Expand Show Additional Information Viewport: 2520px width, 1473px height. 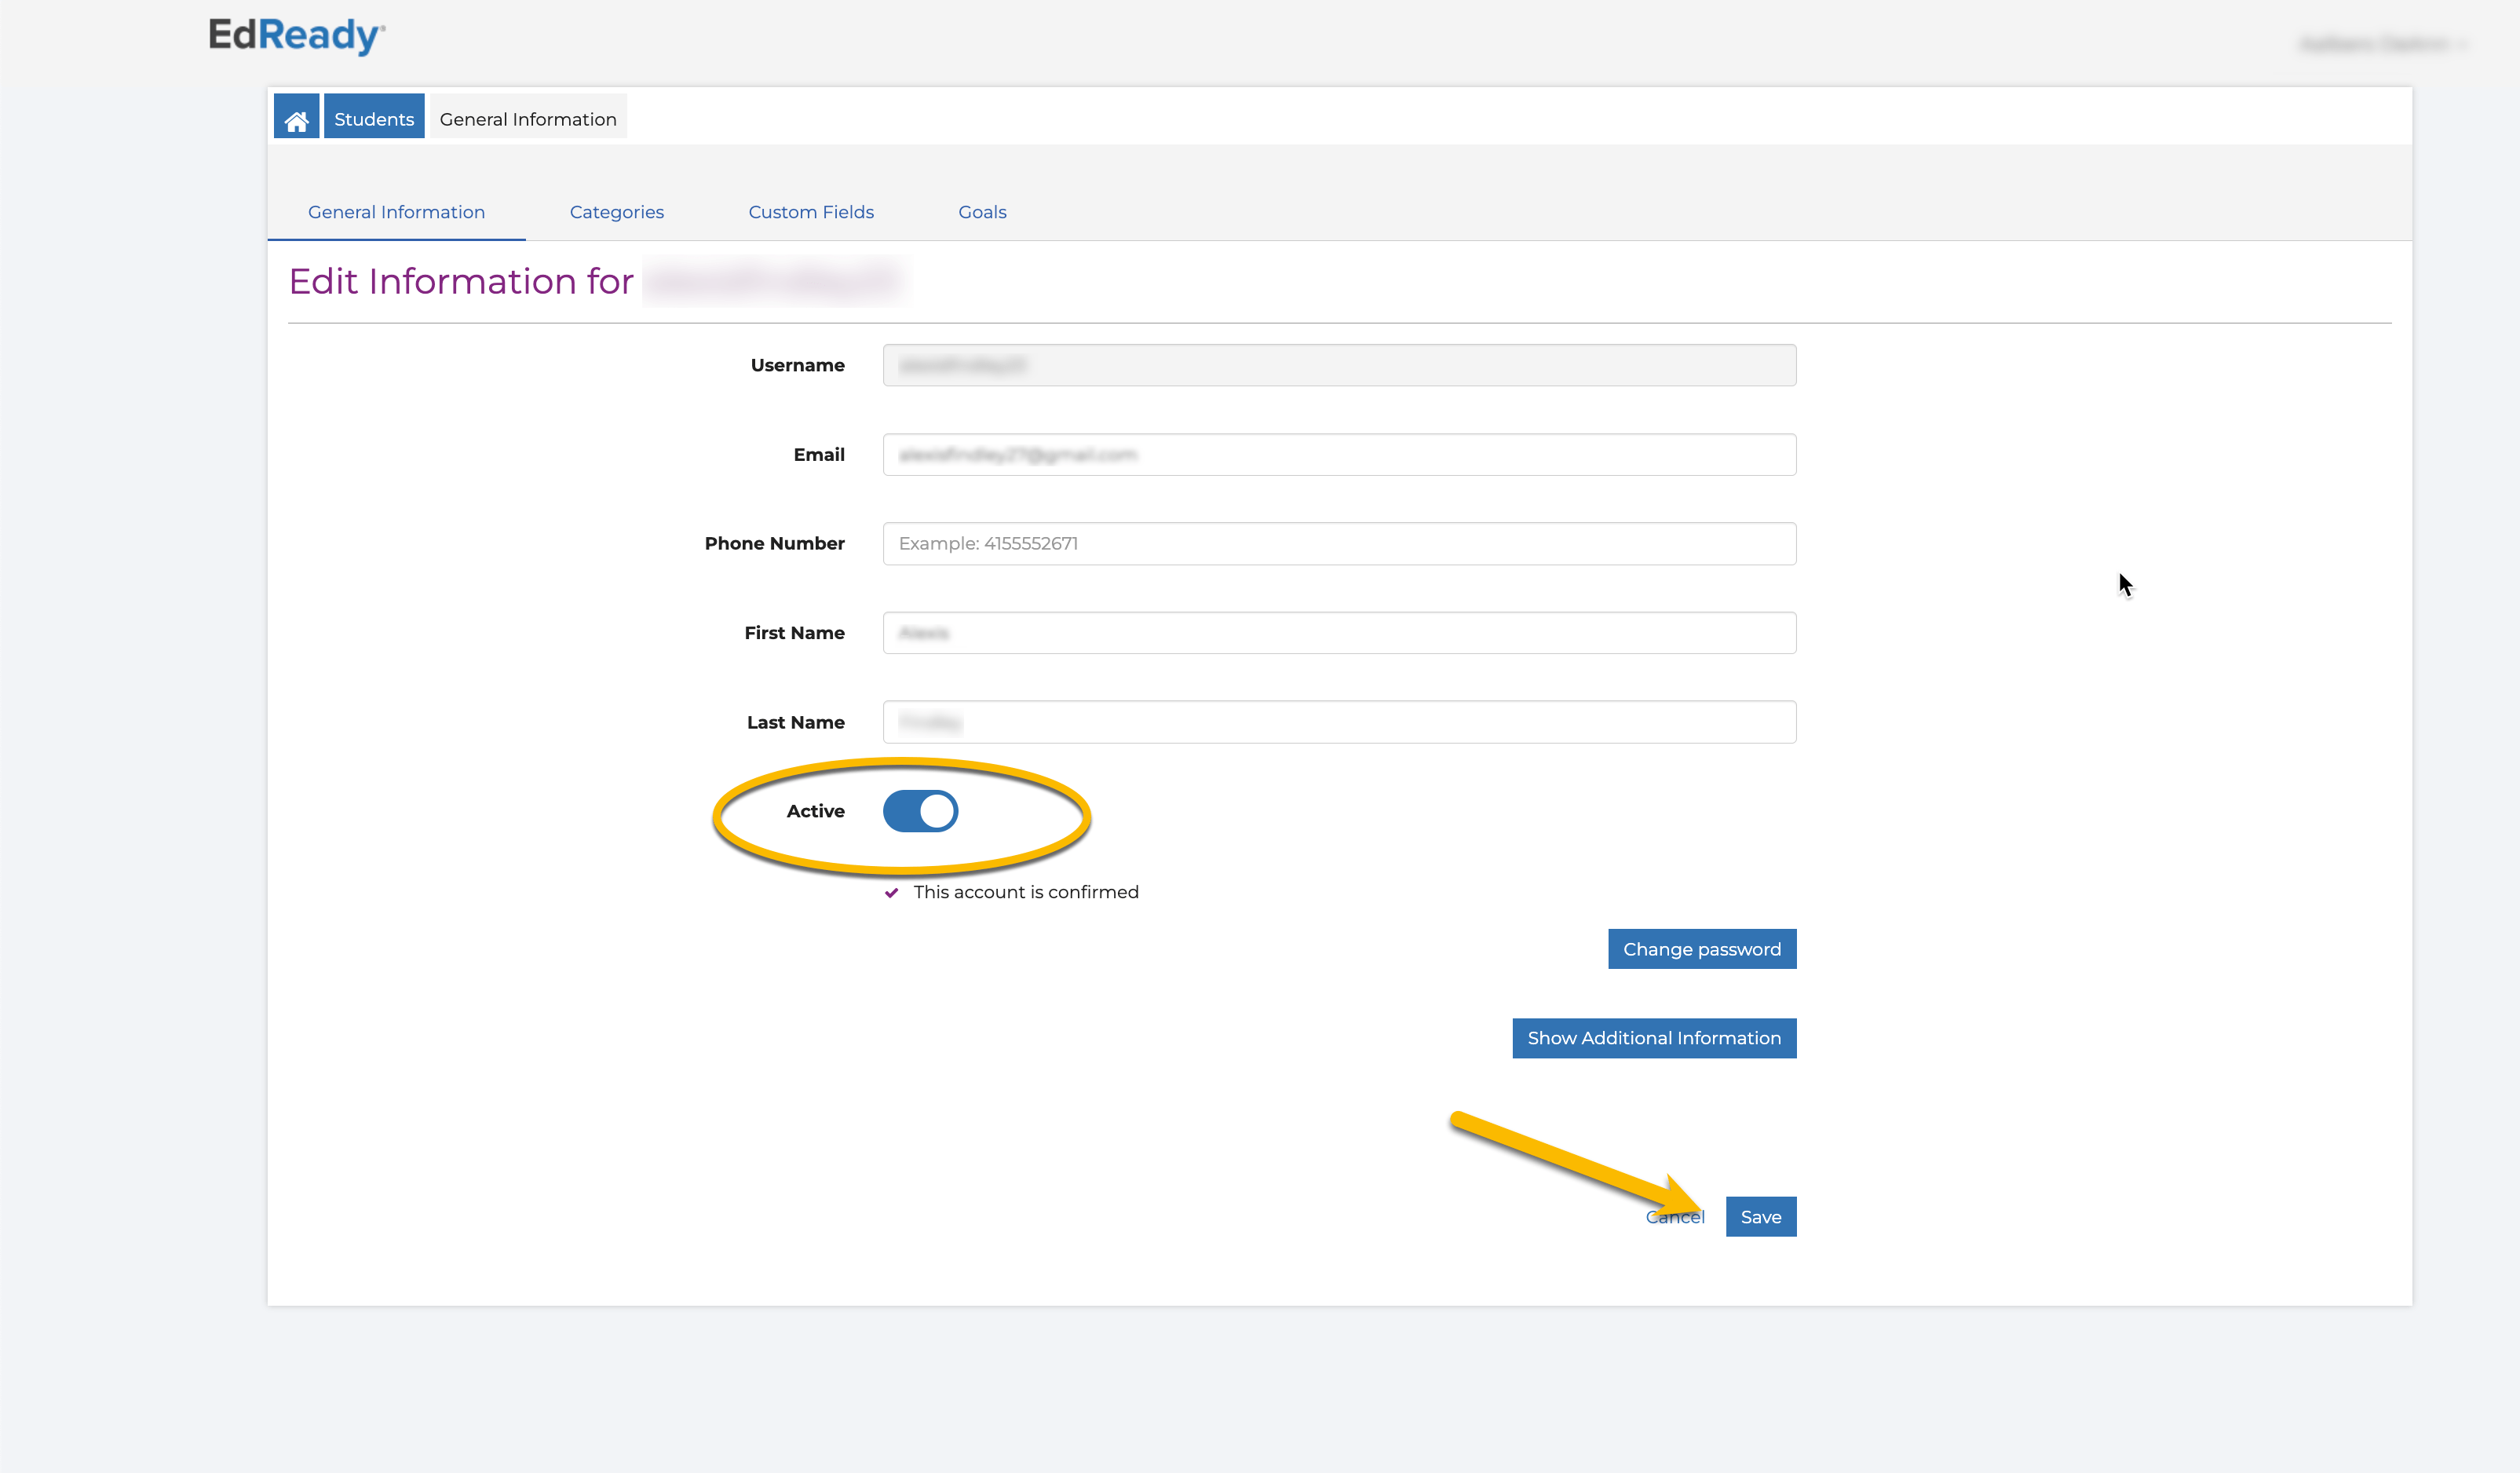click(x=1653, y=1038)
